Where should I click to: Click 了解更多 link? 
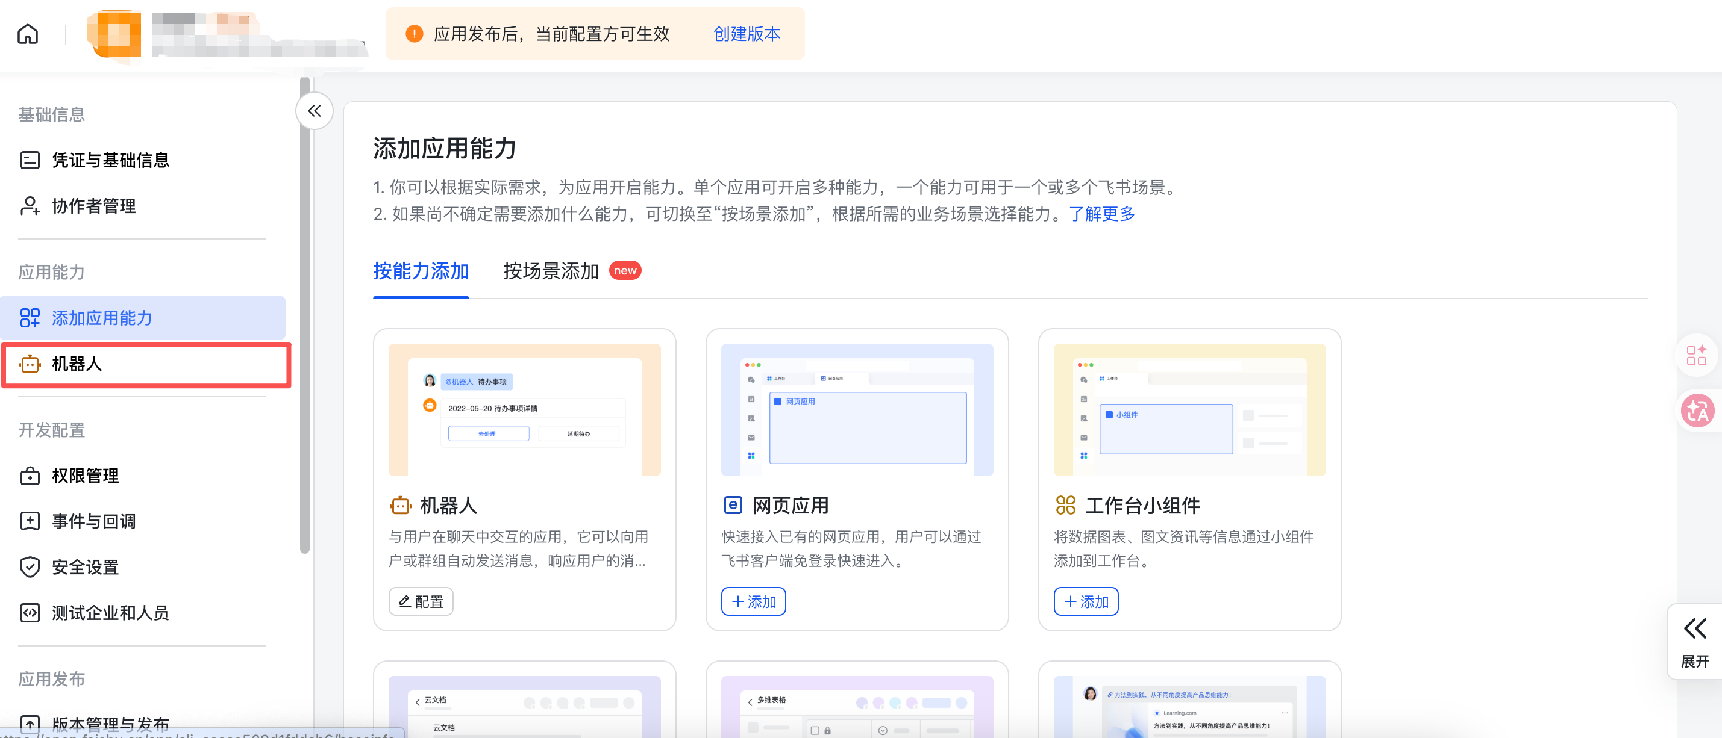pyautogui.click(x=1101, y=214)
